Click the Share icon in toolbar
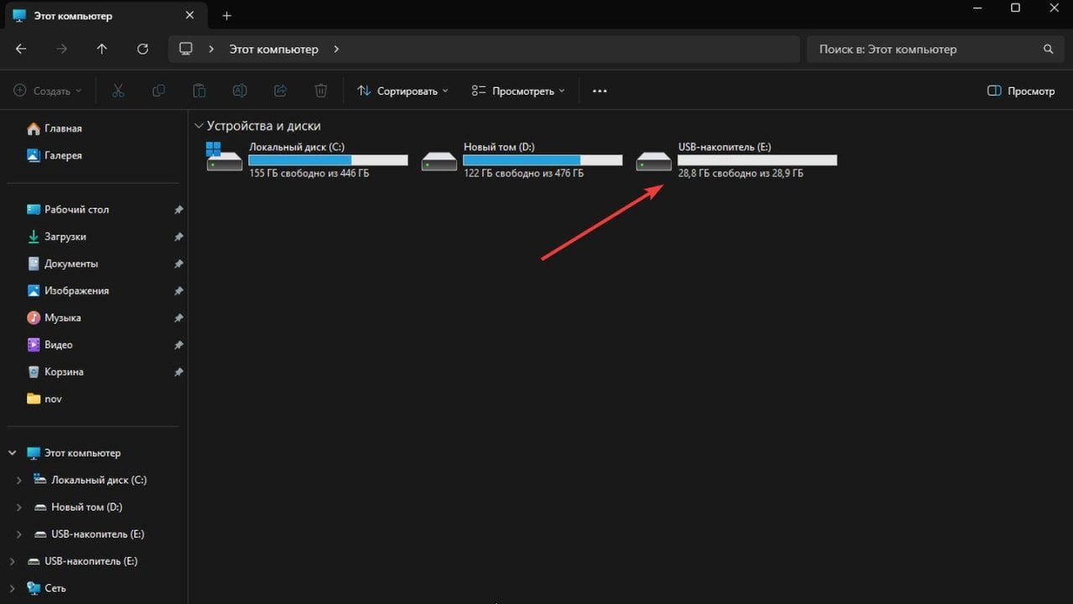This screenshot has width=1073, height=604. (x=281, y=91)
